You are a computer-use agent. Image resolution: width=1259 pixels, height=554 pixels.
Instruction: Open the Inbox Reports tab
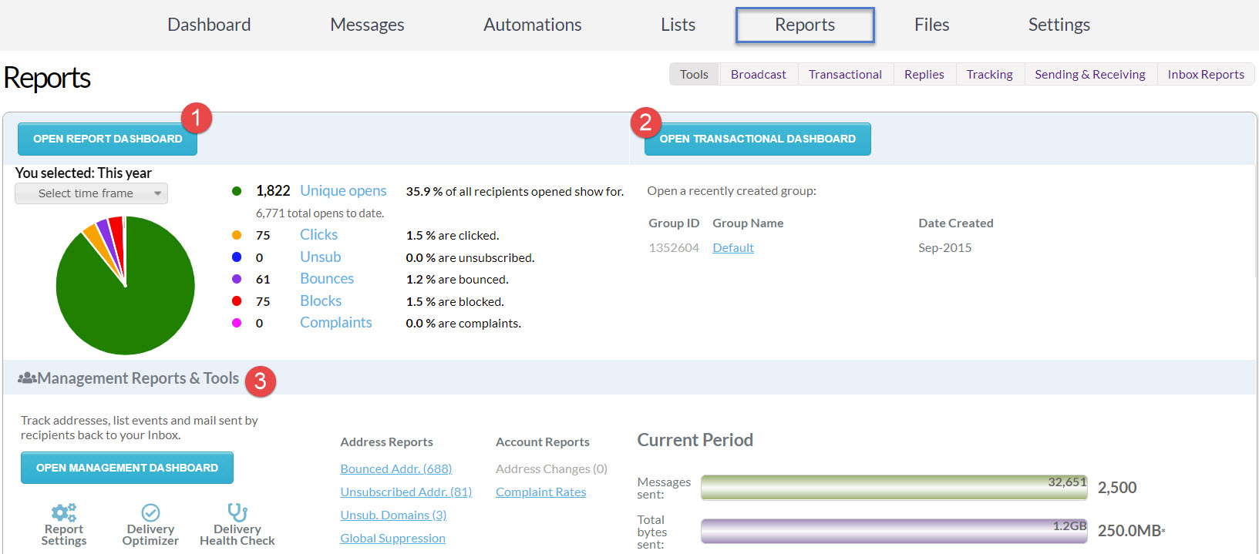1205,75
